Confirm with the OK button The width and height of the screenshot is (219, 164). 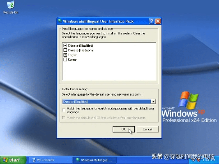pyautogui.click(x=124, y=129)
